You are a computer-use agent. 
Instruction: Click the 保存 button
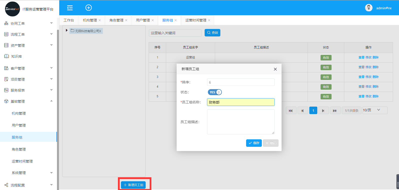pos(254,143)
